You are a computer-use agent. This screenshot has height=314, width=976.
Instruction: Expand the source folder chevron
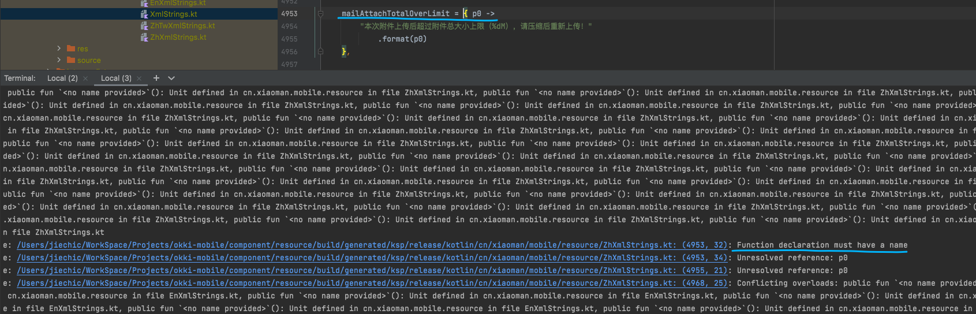[59, 60]
